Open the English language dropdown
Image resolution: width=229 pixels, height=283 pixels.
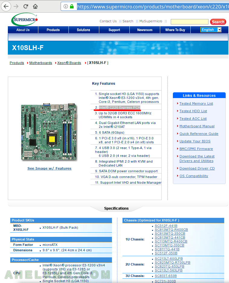211,30
